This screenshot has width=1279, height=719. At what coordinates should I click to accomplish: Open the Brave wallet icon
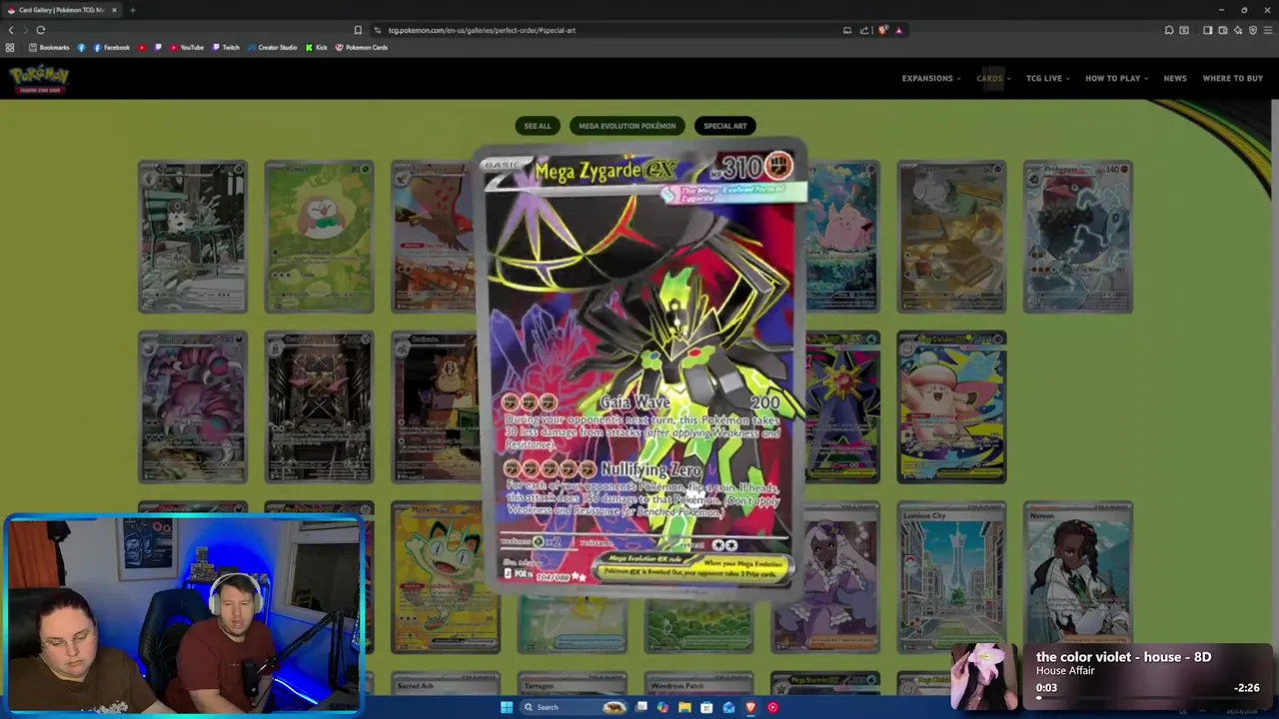tap(1222, 30)
